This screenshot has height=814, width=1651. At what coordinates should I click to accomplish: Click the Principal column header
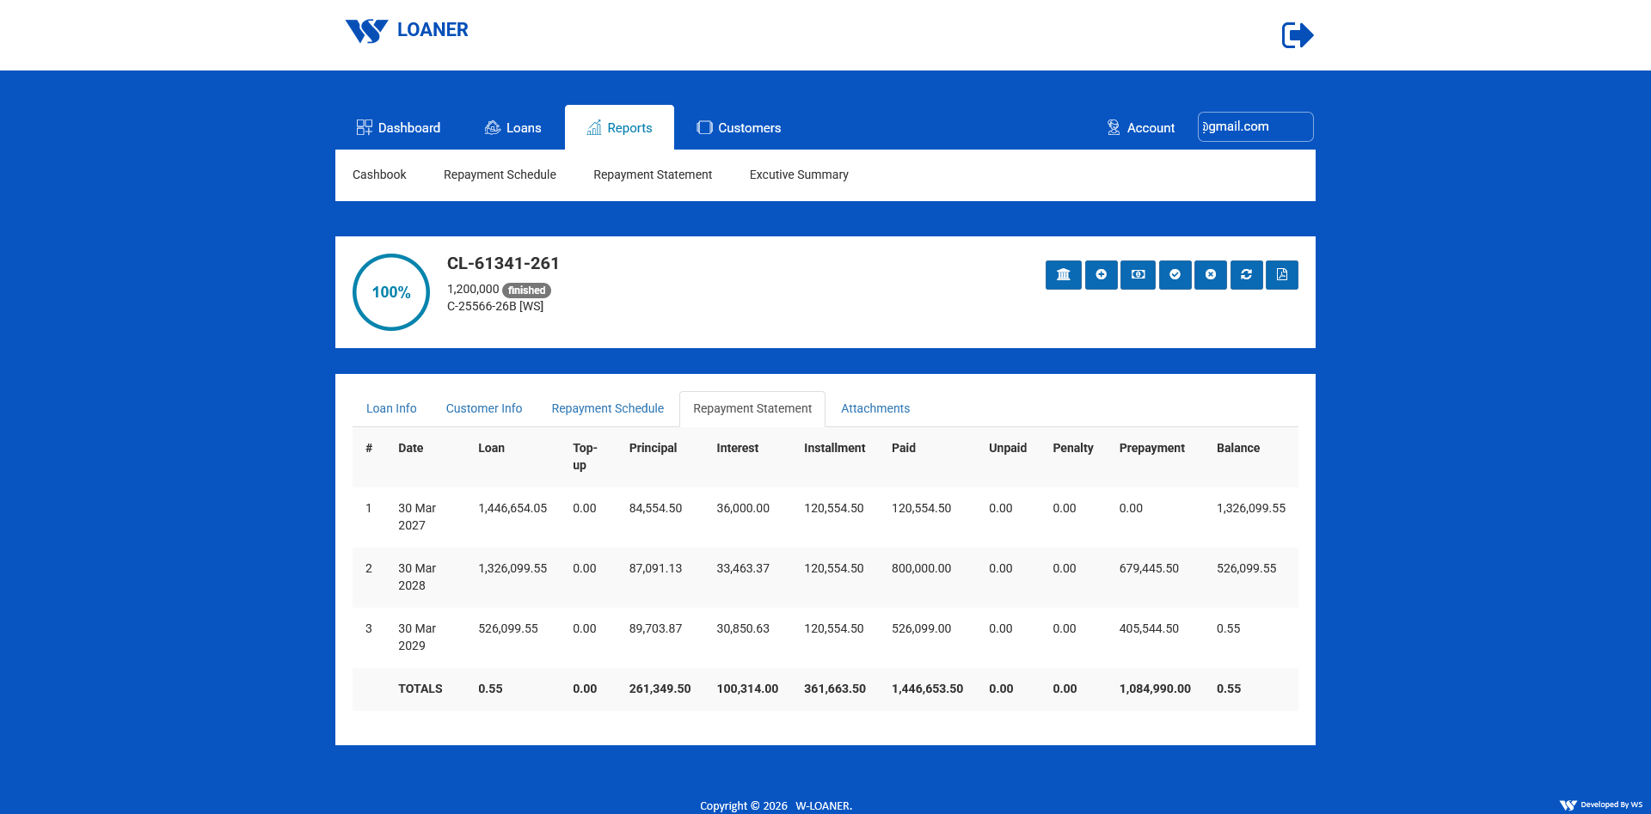click(653, 448)
